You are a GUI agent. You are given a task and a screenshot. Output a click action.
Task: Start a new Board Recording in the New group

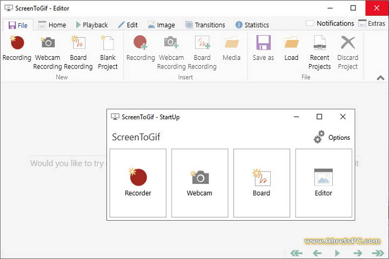pyautogui.click(x=78, y=52)
